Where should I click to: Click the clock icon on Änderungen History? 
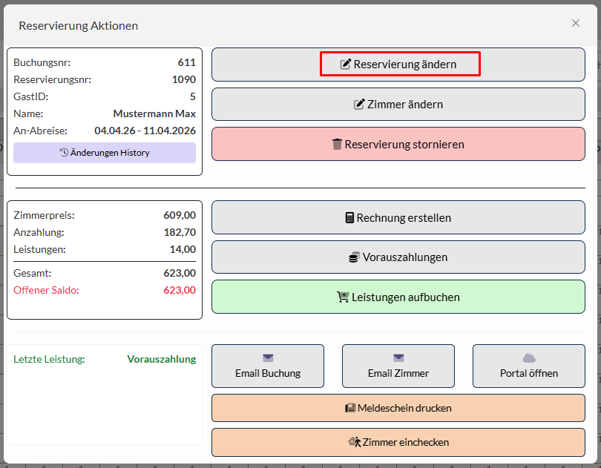(x=65, y=153)
